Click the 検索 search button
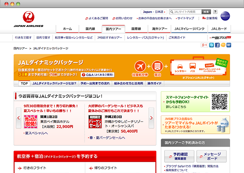The height and width of the screenshot is (173, 244). pos(206,12)
